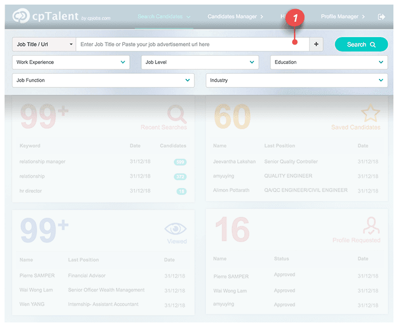Open the Search Candidates menu

click(x=164, y=17)
